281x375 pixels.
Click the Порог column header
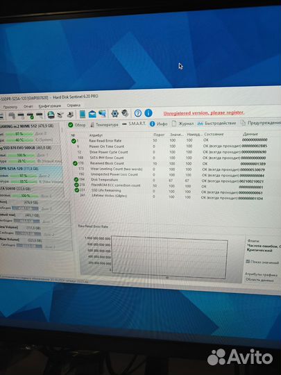pyautogui.click(x=159, y=135)
